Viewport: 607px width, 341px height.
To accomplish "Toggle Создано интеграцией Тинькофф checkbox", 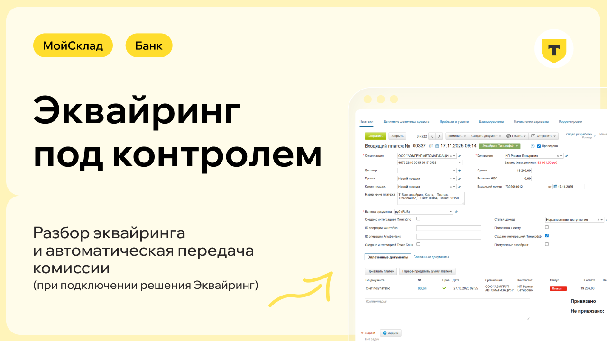I will click(547, 235).
